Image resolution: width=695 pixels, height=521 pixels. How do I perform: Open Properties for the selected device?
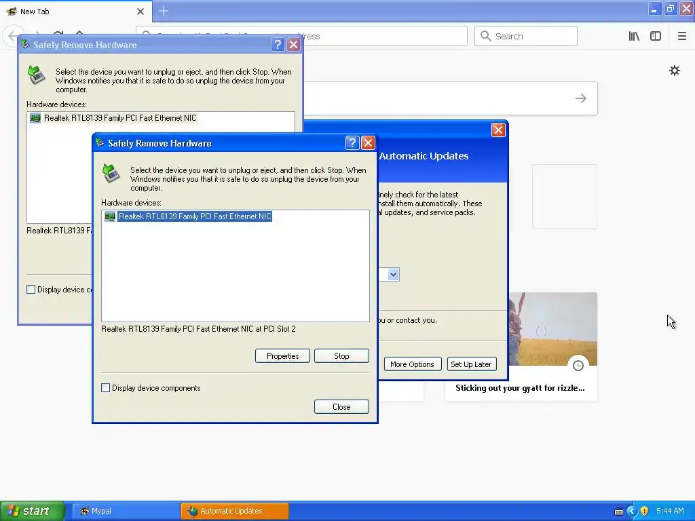tap(282, 355)
